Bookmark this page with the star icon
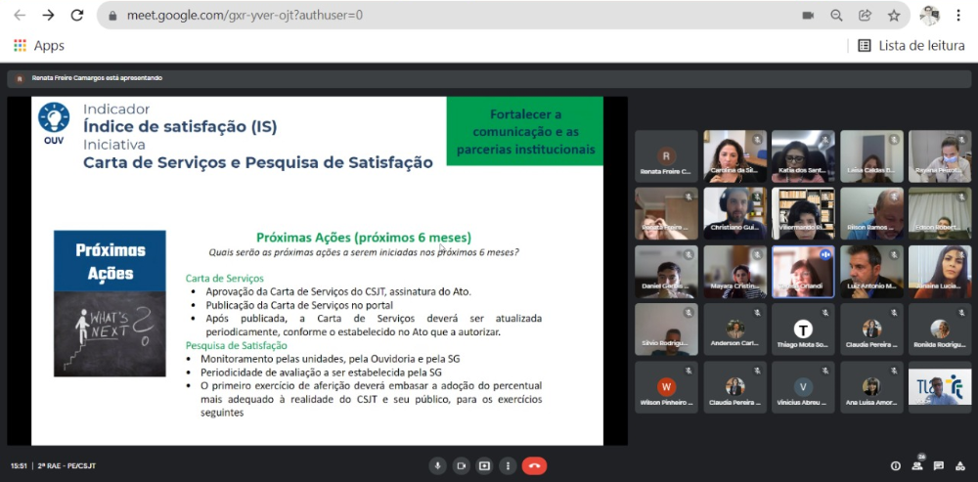 pyautogui.click(x=893, y=16)
